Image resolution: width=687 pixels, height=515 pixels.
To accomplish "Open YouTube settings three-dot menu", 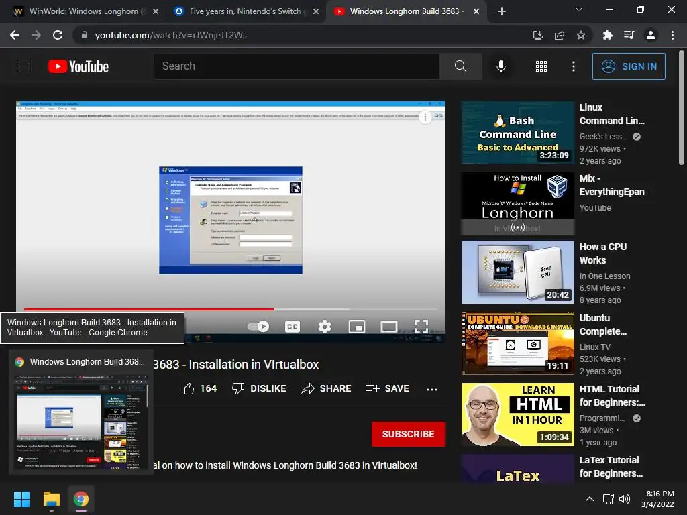I will coord(573,66).
